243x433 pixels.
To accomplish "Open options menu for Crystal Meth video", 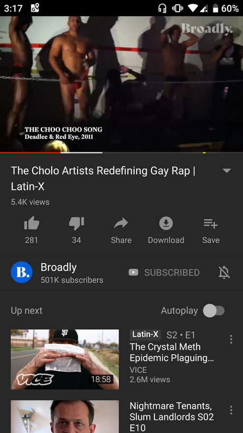I will pos(231,339).
